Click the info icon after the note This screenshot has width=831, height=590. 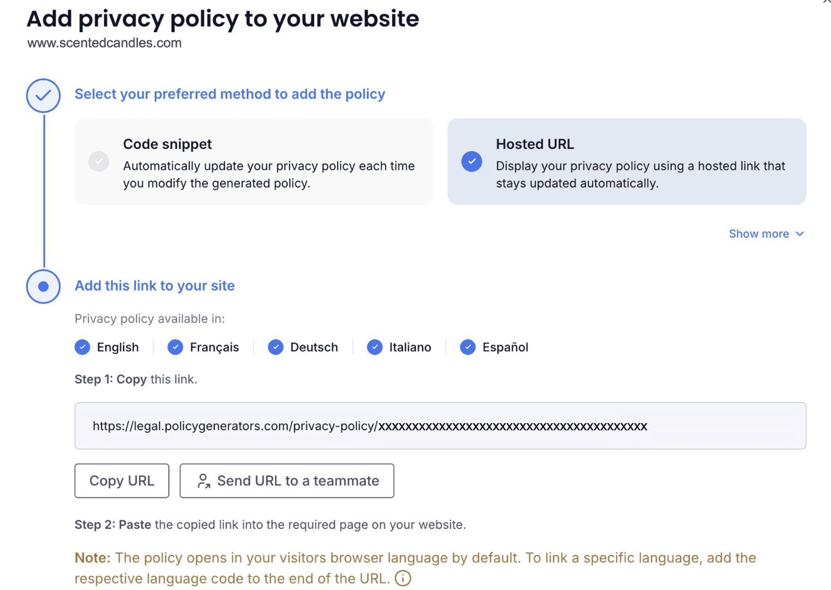[403, 578]
